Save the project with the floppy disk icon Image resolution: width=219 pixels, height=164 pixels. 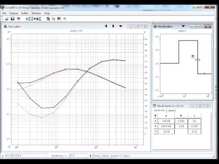coord(13,19)
